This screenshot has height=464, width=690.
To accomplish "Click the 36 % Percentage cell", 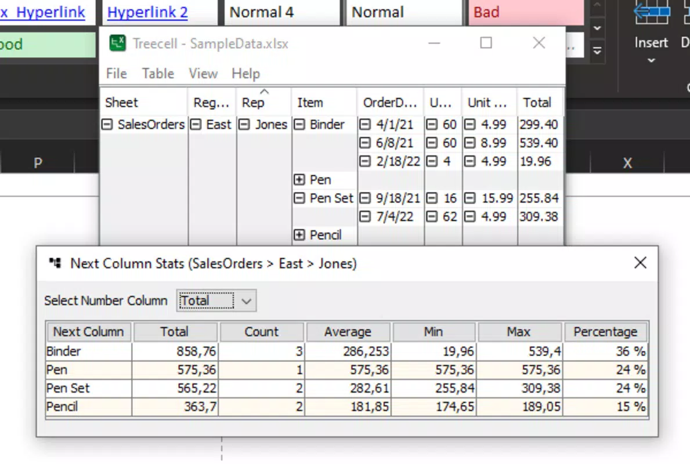I will click(x=605, y=351).
